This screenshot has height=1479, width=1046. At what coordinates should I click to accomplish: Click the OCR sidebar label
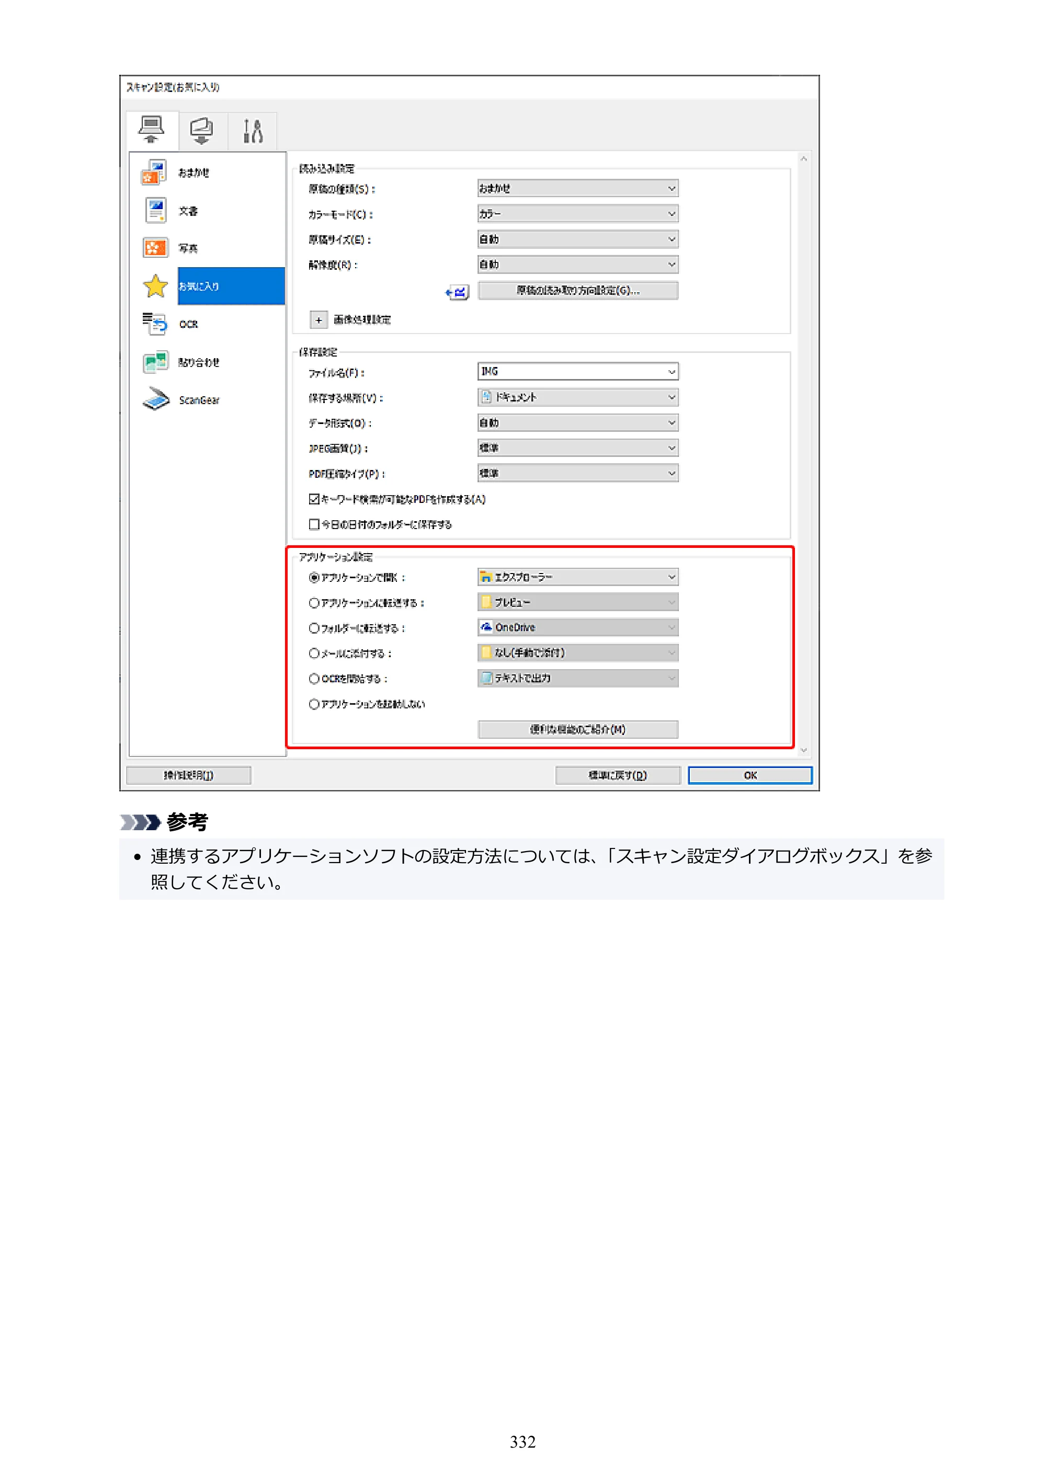click(188, 324)
